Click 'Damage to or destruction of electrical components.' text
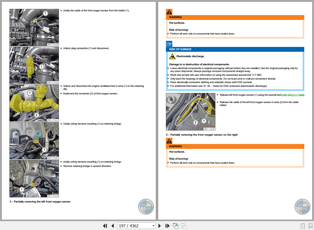The width and height of the screenshot is (314, 230). [x=199, y=64]
